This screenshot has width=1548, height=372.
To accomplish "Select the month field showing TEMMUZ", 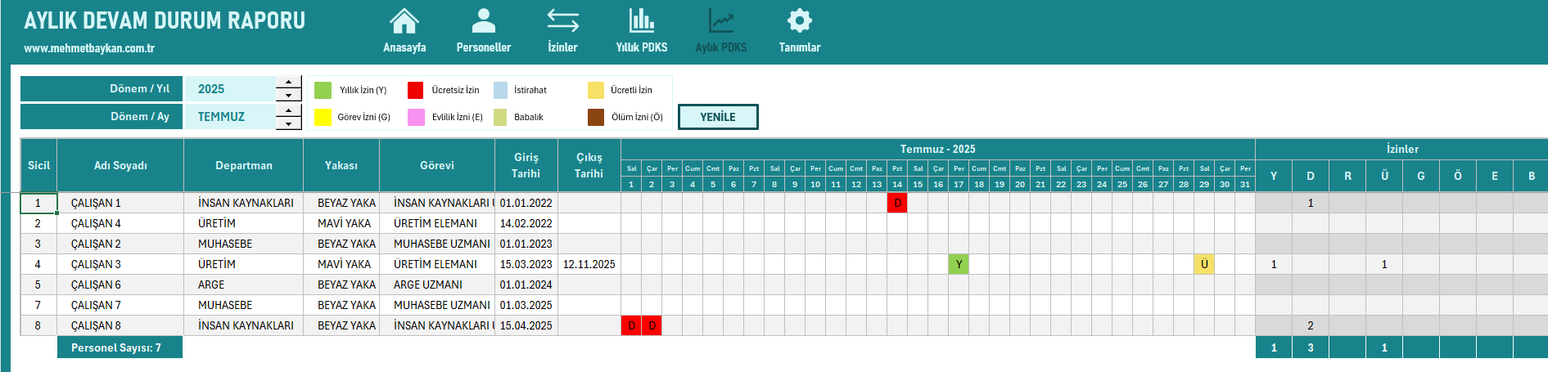I will [x=230, y=116].
